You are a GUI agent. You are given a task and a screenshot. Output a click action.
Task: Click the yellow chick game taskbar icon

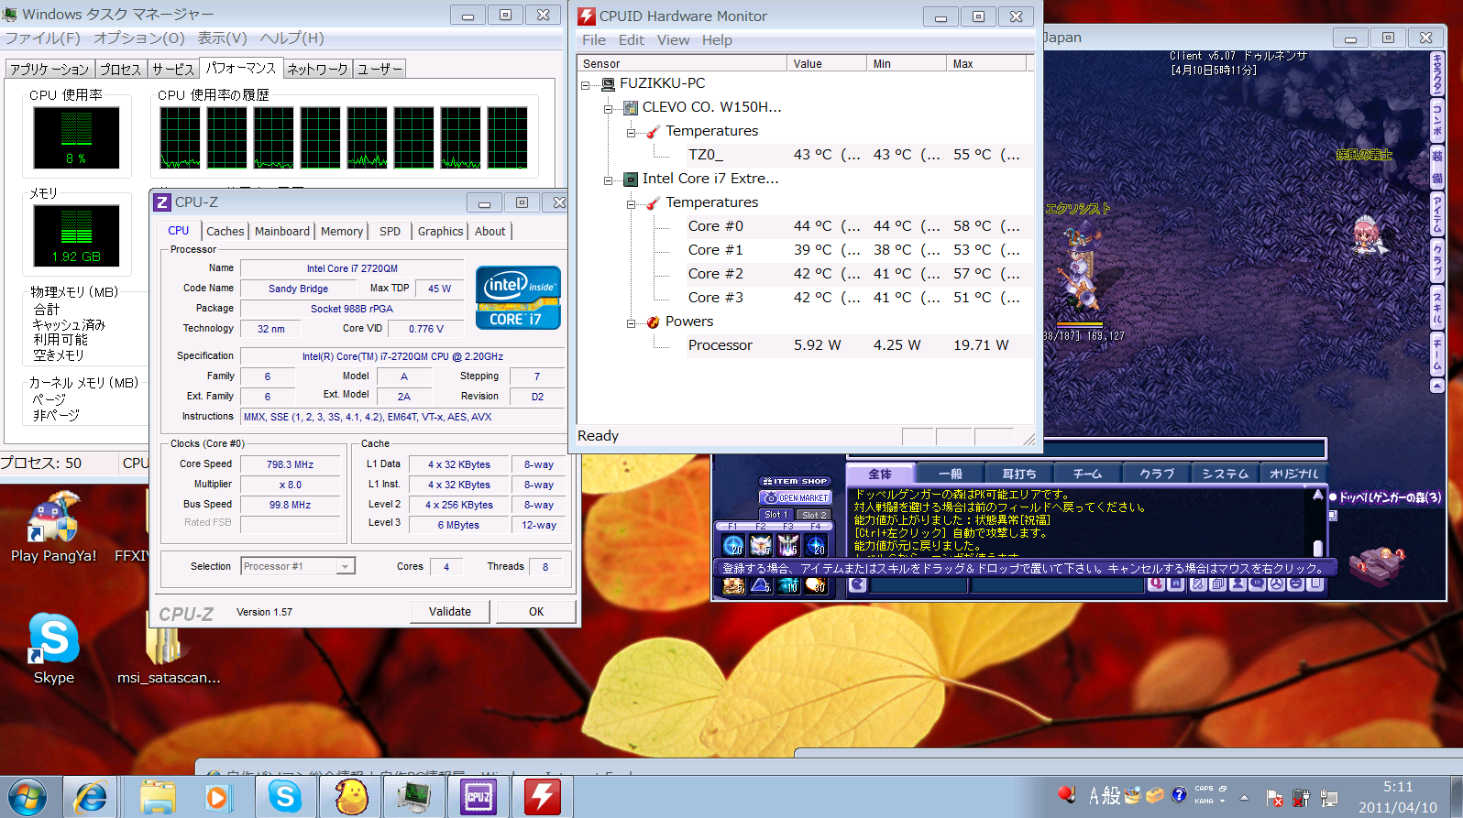pos(350,797)
